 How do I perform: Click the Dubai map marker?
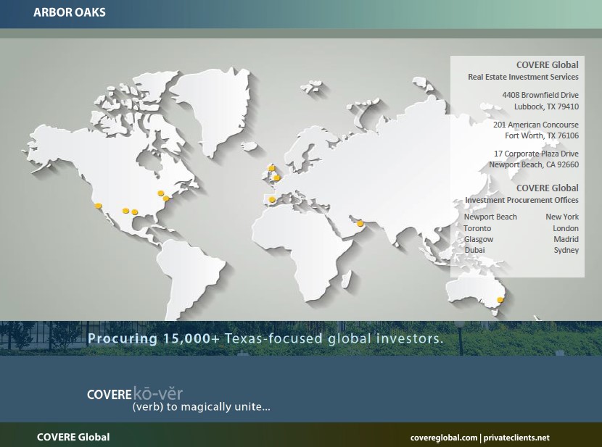360,223
